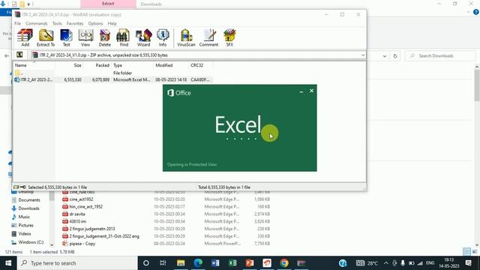Click the Explorer back arrow
This screenshot has height=270, width=480.
[x=7, y=56]
